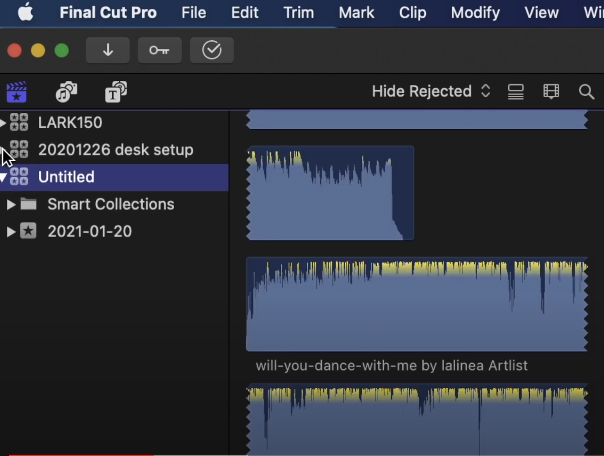Click the browser search magnifier icon
The image size is (604, 456).
586,92
